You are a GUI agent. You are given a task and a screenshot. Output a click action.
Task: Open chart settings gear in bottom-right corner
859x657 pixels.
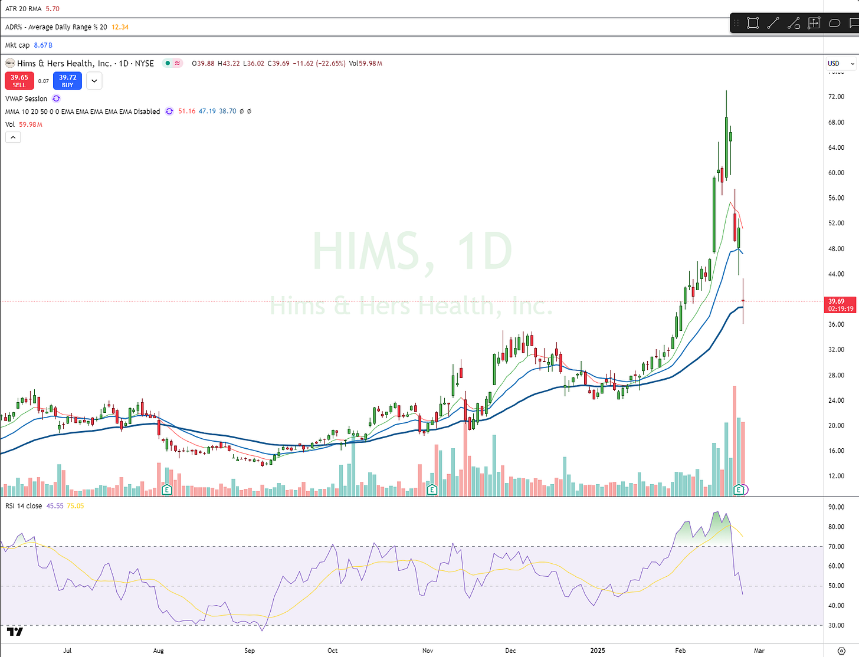[x=841, y=651]
